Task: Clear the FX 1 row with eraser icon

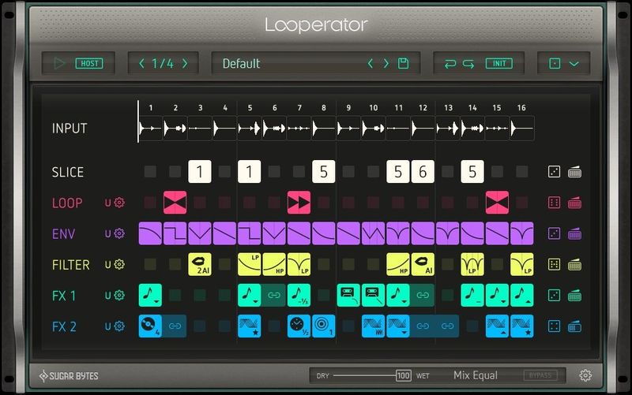Action: click(574, 295)
